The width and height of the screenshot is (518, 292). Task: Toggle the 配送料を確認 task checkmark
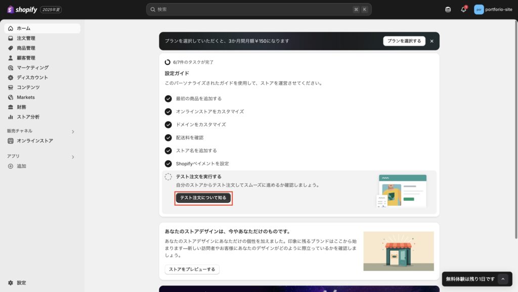(x=168, y=137)
